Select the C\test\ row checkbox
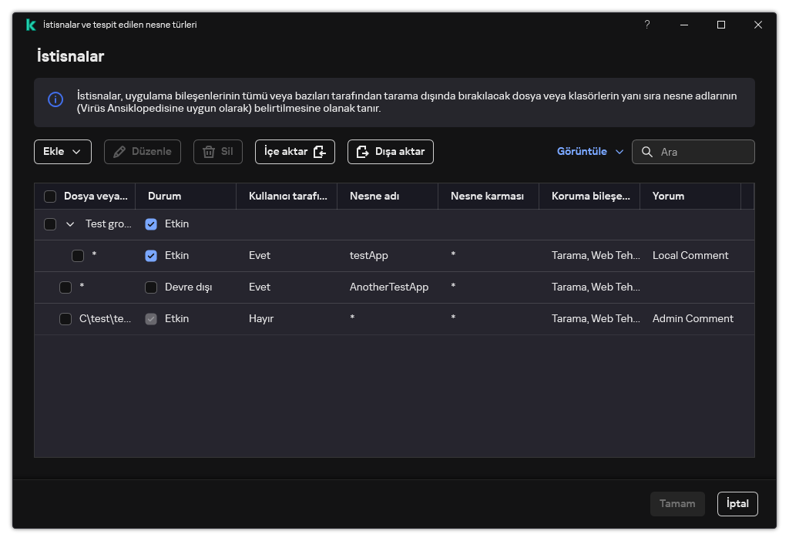 65,319
